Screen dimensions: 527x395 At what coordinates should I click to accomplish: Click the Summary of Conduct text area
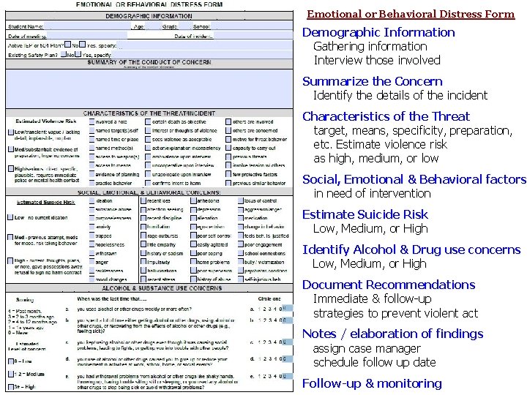(149, 89)
